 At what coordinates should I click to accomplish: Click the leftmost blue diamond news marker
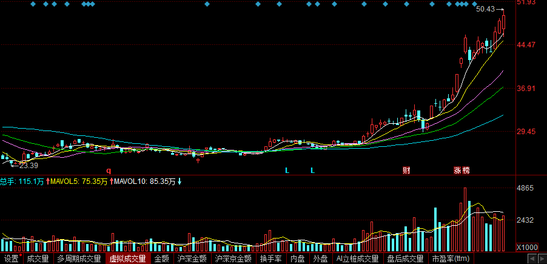pyautogui.click(x=32, y=4)
